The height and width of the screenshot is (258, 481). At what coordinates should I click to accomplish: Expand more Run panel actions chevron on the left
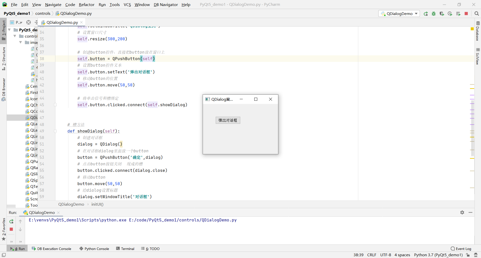[12, 242]
